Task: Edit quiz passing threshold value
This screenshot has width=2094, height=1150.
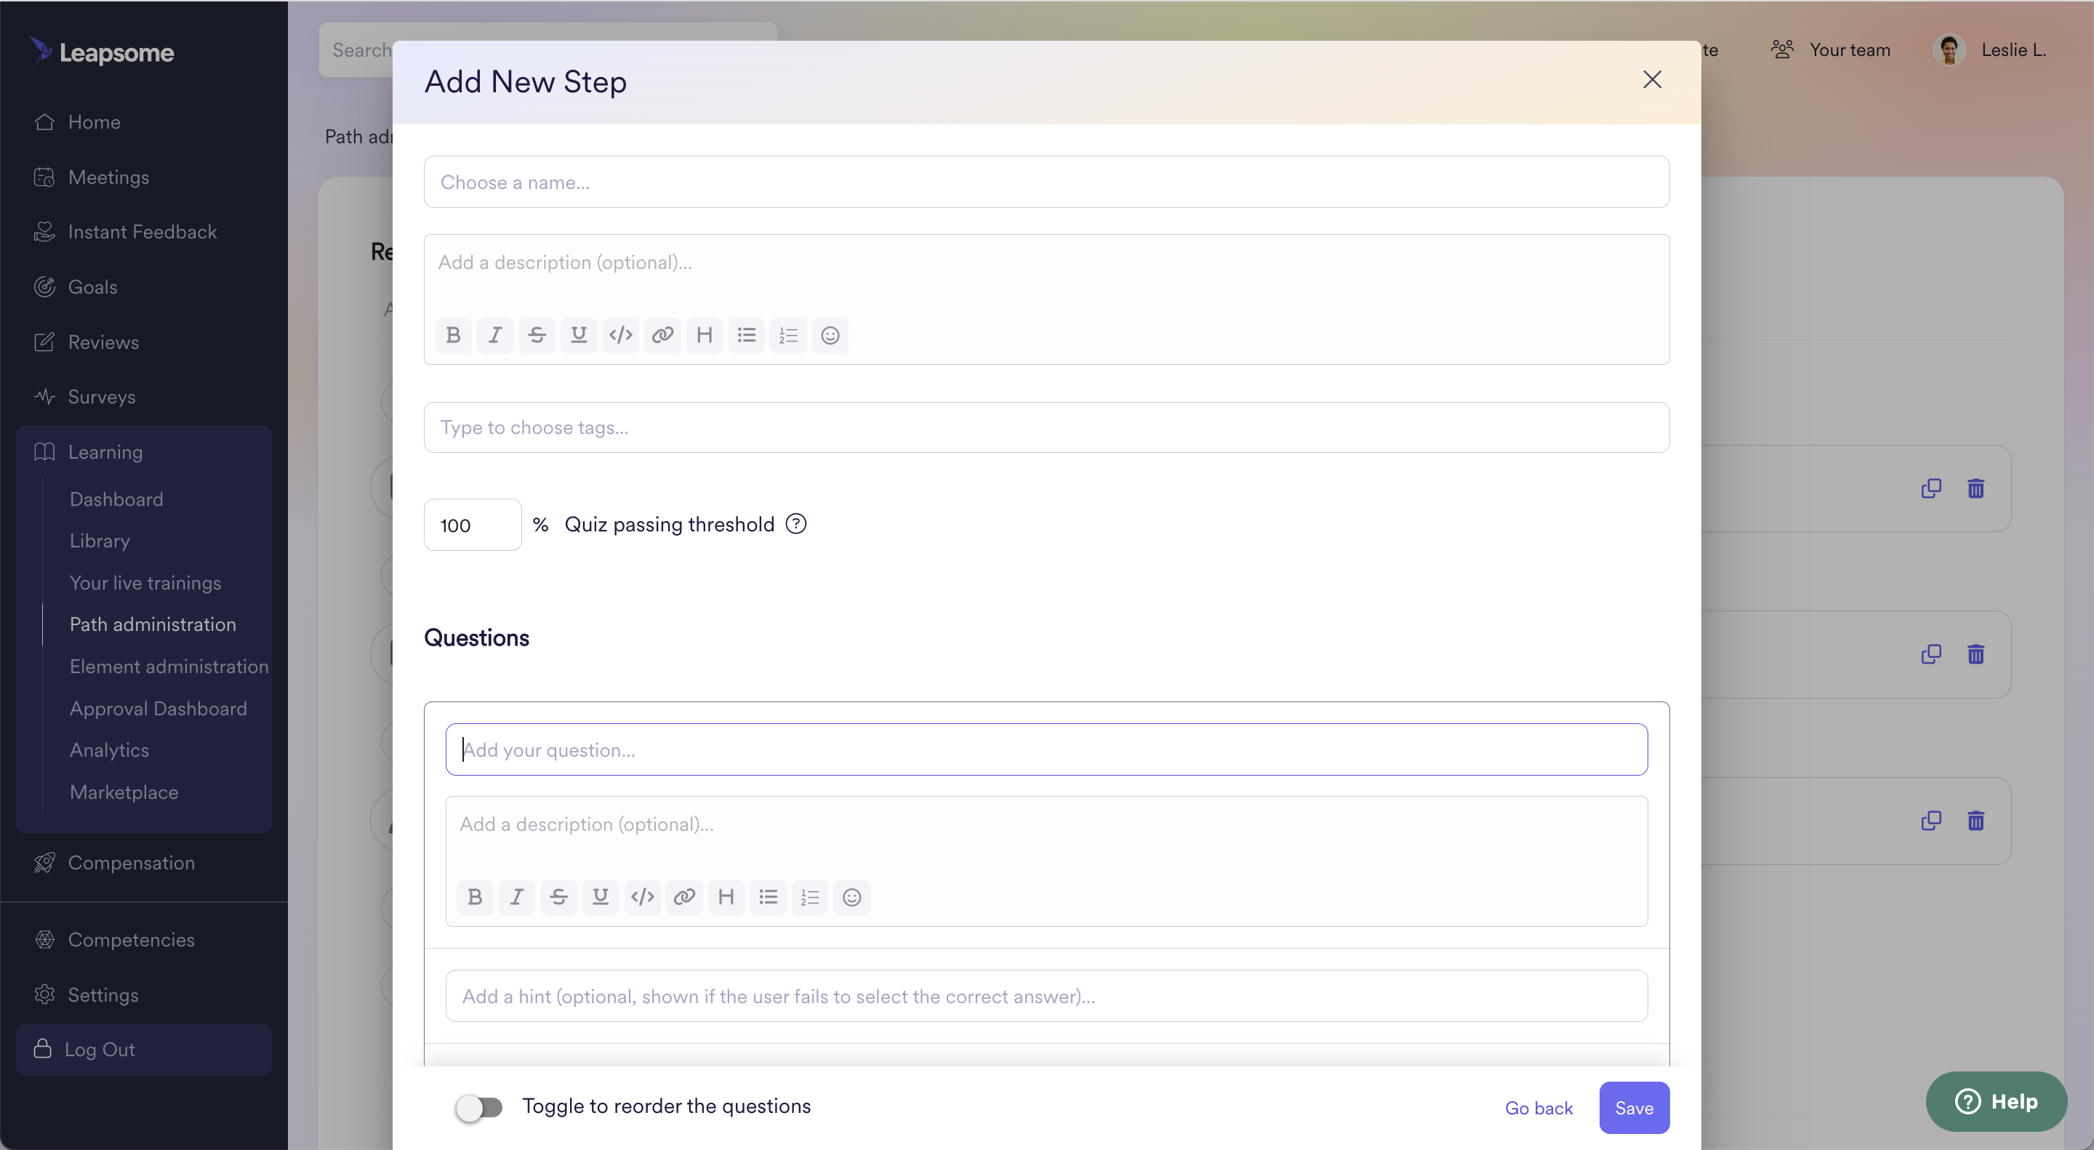Action: pos(473,525)
